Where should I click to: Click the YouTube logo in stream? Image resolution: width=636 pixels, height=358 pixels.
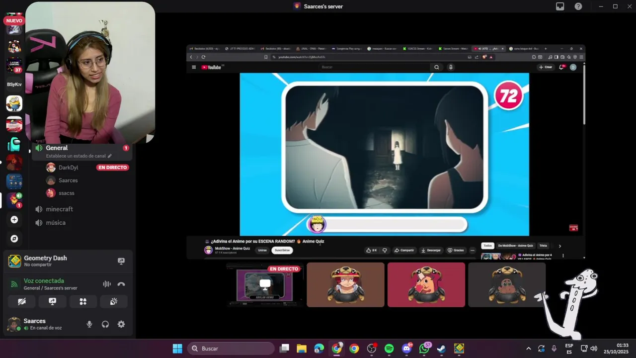click(211, 67)
